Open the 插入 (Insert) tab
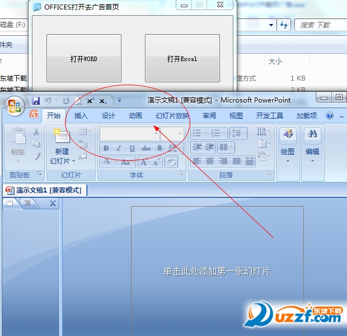 [81, 115]
